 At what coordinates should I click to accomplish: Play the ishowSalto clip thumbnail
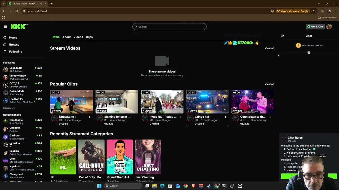(72, 102)
